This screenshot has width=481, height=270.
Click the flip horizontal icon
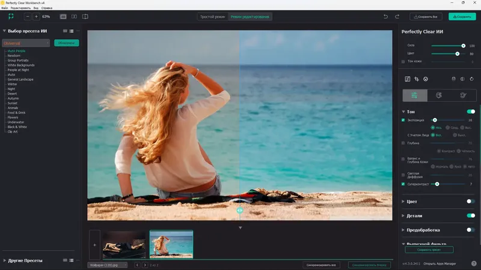click(x=462, y=79)
